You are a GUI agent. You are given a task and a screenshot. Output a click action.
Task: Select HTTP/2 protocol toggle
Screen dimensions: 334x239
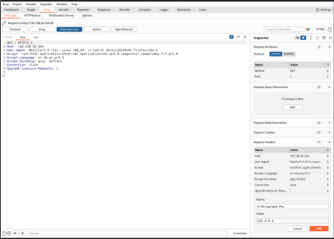[289, 54]
